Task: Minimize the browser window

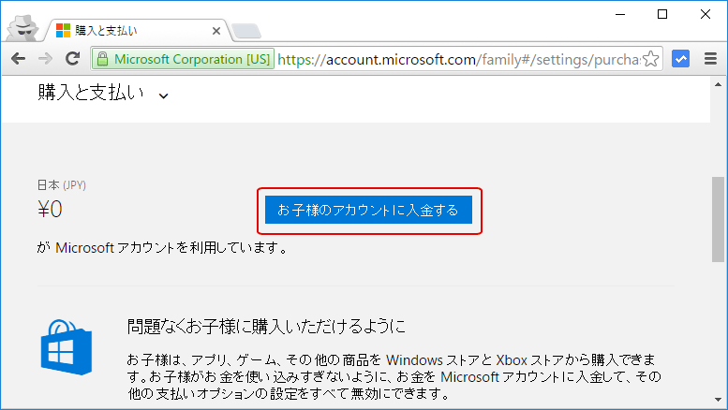Action: point(620,14)
